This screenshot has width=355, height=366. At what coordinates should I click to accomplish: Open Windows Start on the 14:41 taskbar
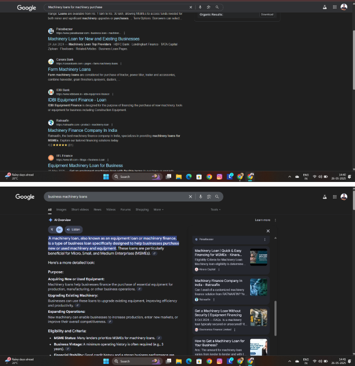point(106,361)
